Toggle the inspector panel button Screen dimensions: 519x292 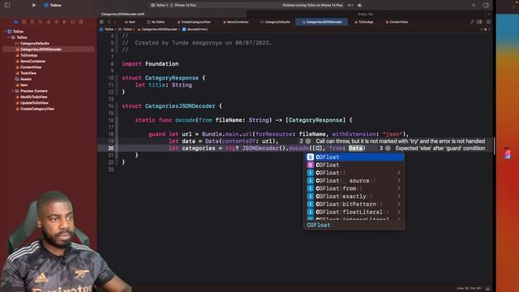pyautogui.click(x=486, y=6)
